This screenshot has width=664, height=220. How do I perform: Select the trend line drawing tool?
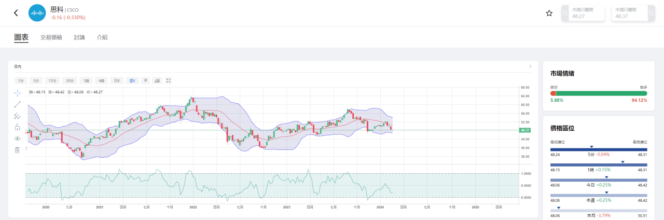[17, 104]
